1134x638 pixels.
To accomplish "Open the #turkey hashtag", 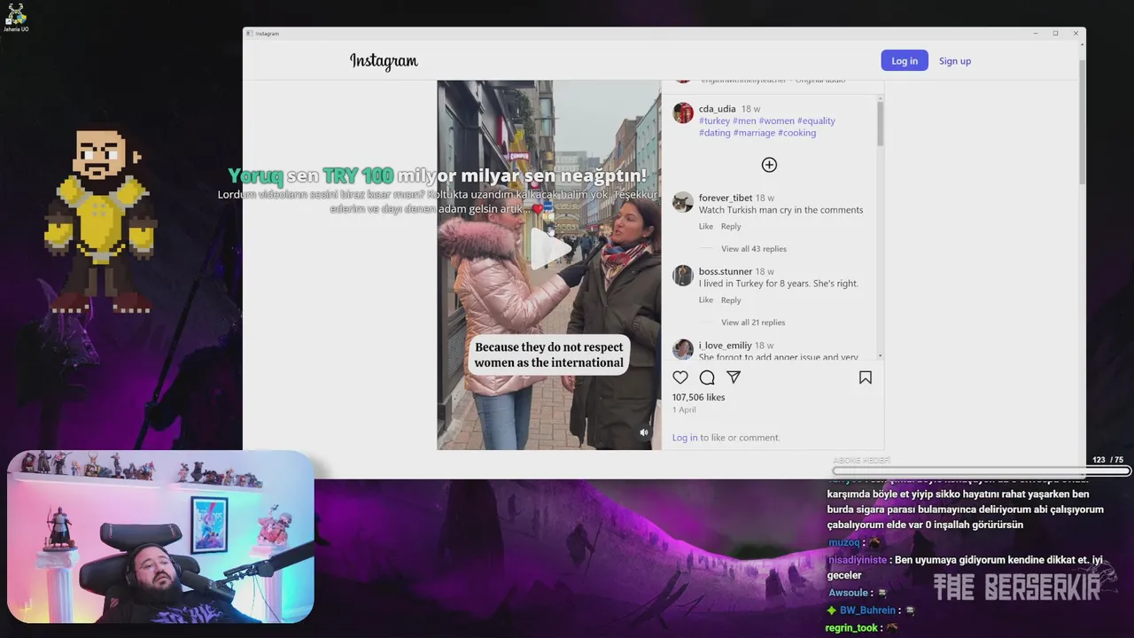I will [714, 121].
